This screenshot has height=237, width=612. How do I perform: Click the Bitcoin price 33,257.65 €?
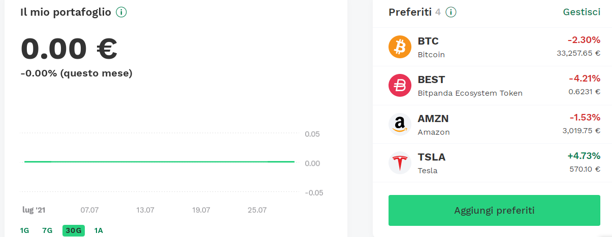pyautogui.click(x=577, y=53)
